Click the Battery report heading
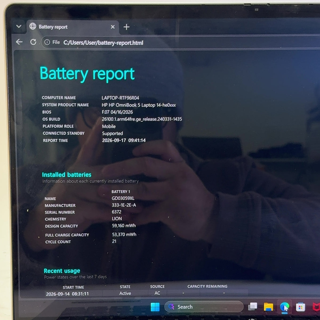The image size is (320, 320). [87, 74]
